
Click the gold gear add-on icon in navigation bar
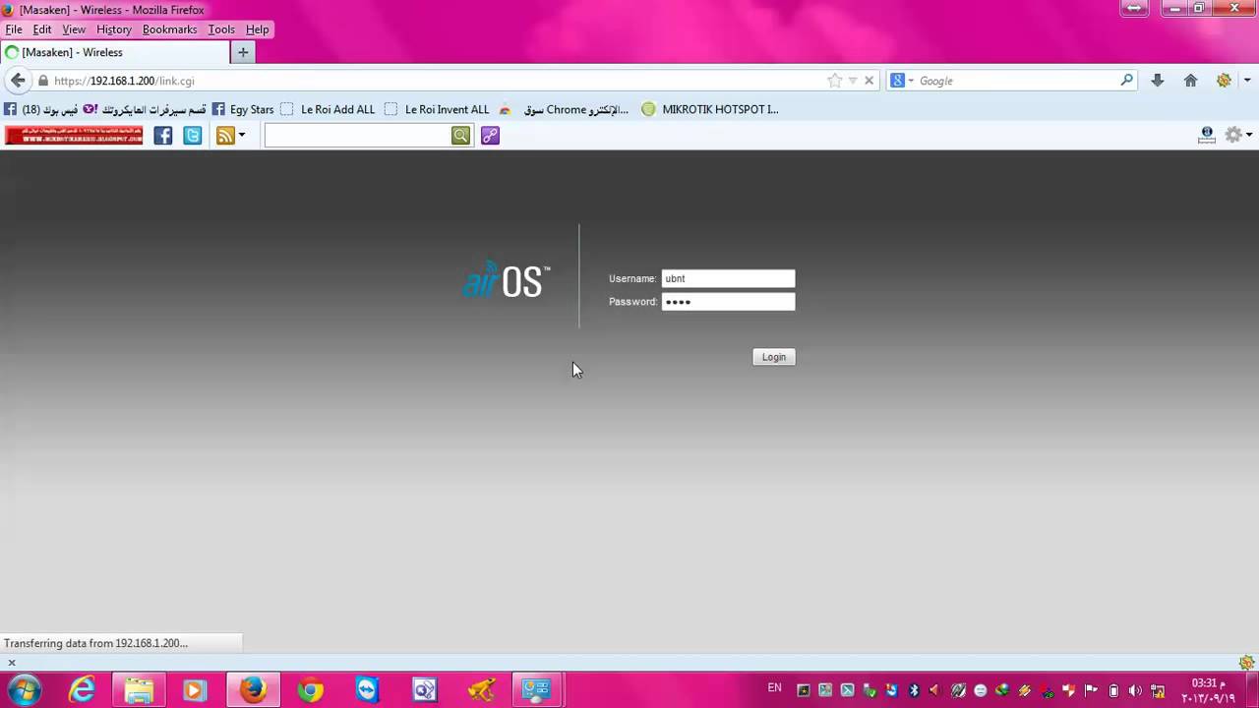1224,81
